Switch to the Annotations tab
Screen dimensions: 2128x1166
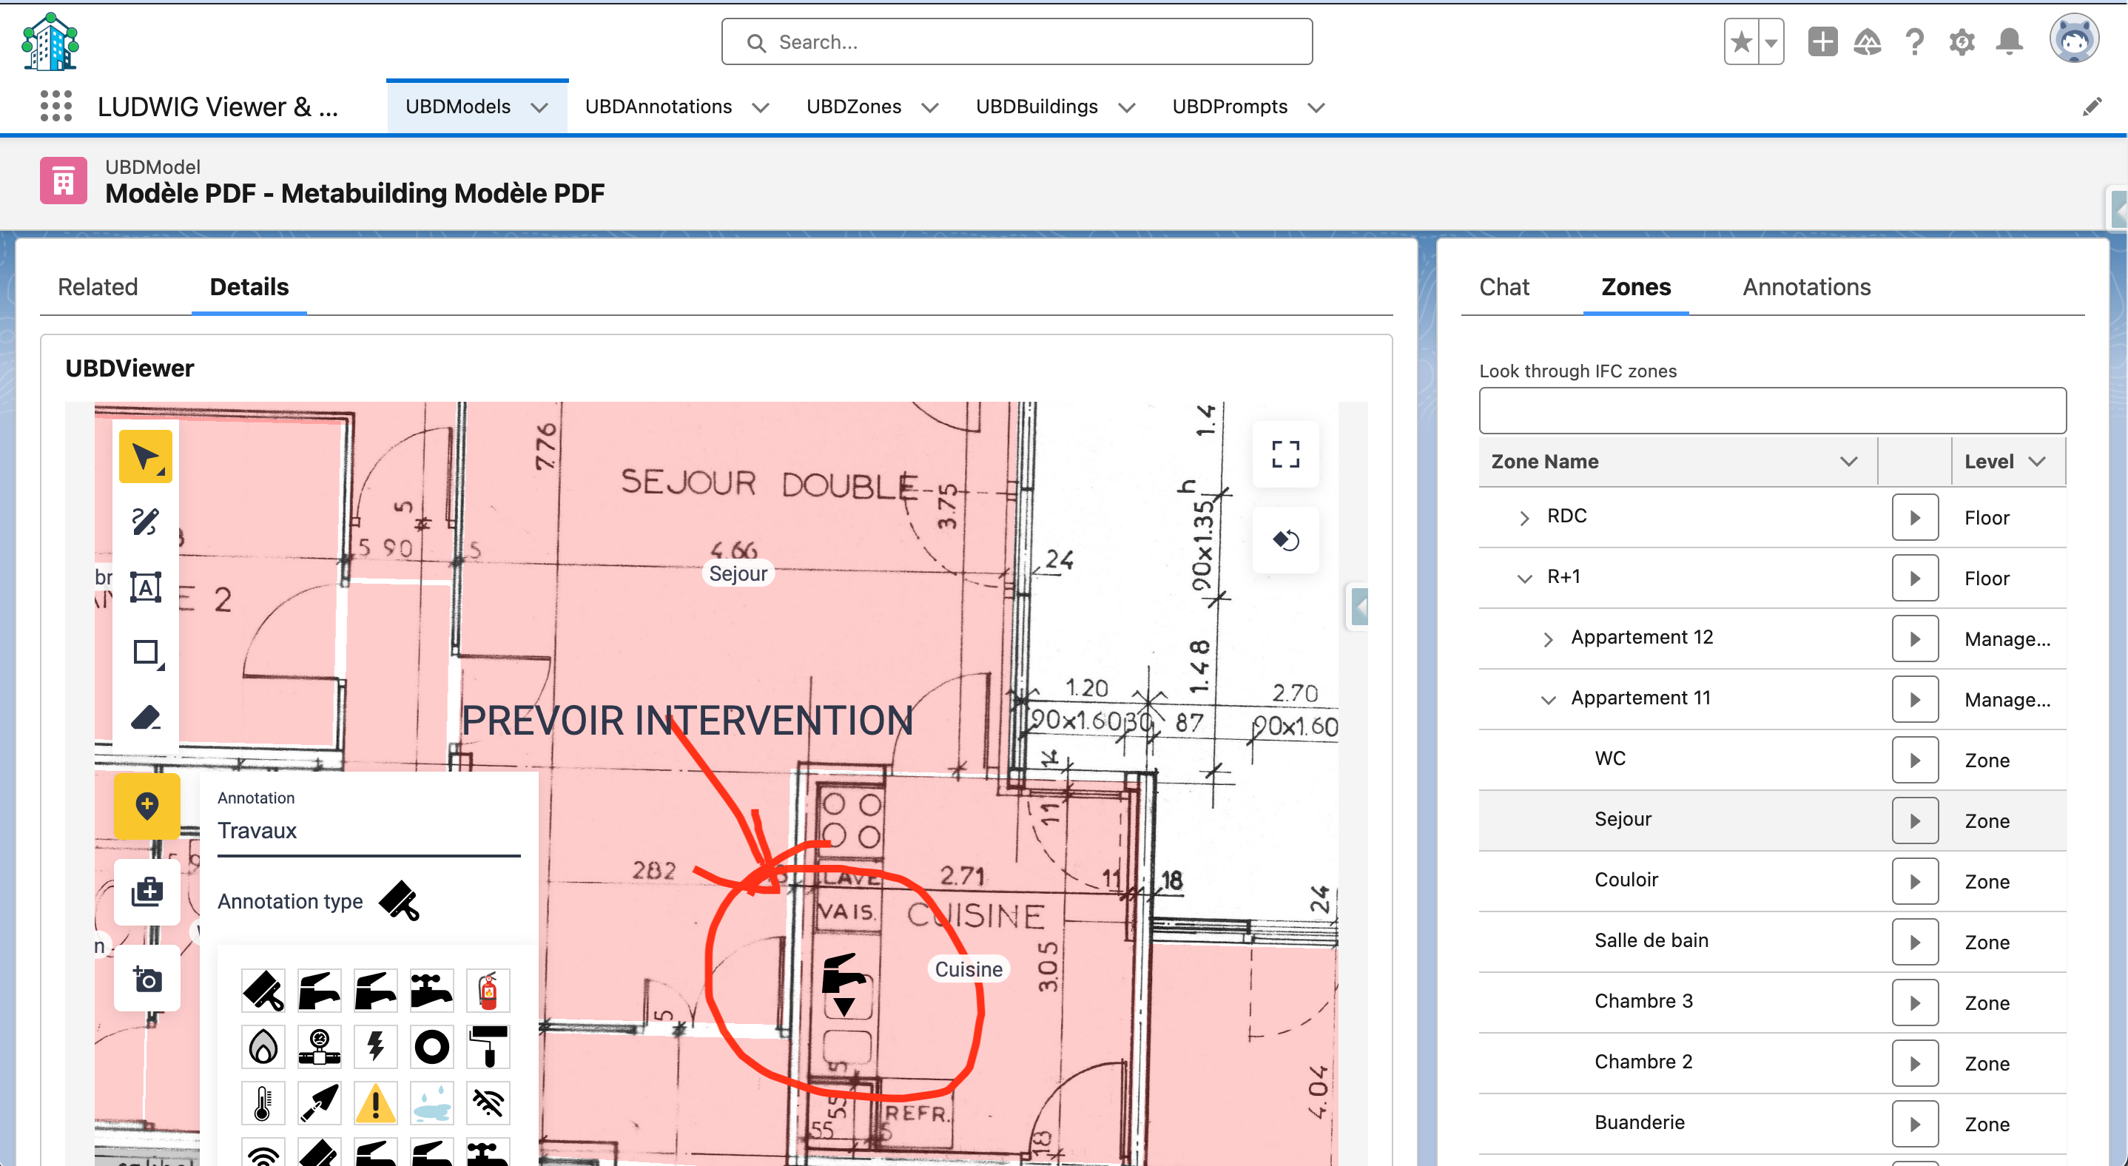[1806, 286]
